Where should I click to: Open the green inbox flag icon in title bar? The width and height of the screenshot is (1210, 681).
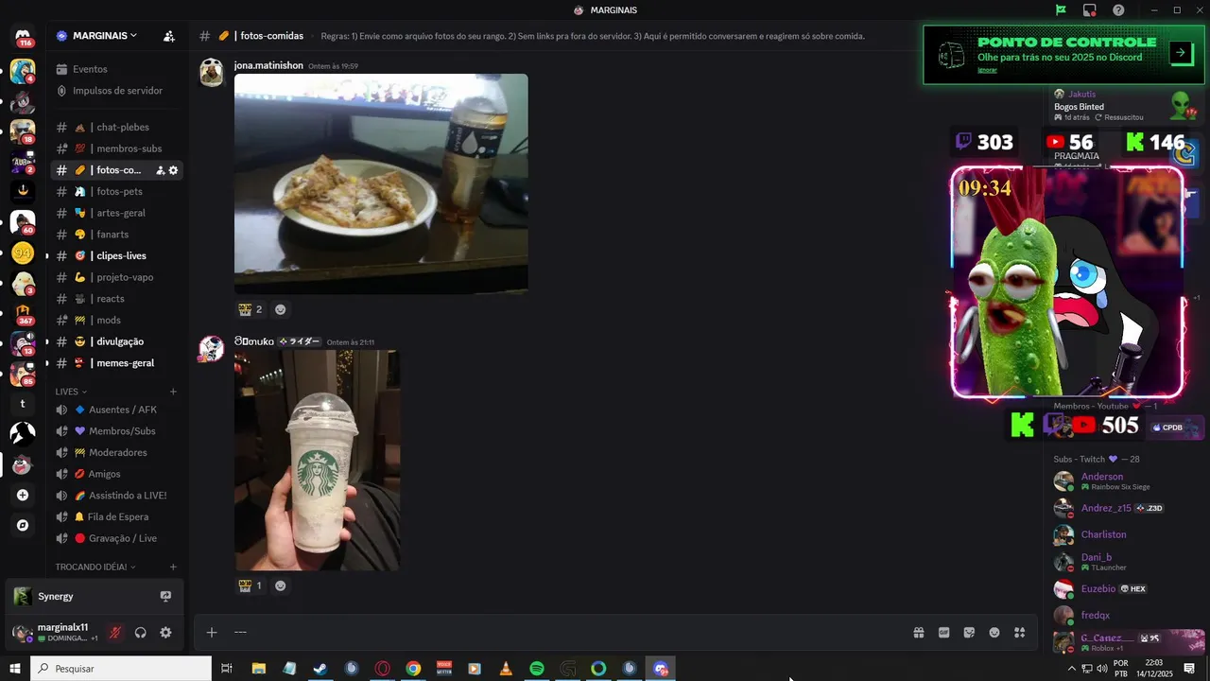[x=1061, y=10]
